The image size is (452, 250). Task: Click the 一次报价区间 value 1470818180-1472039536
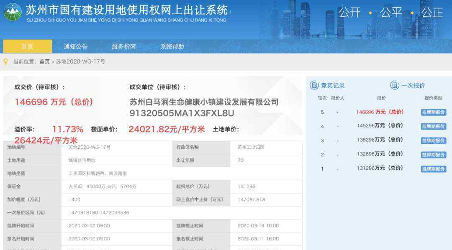(99, 213)
